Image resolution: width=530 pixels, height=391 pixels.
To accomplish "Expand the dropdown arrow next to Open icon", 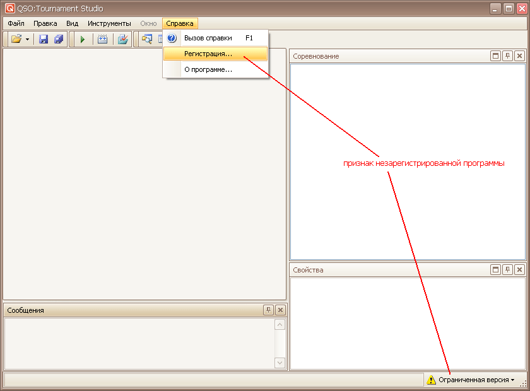I will [x=27, y=39].
